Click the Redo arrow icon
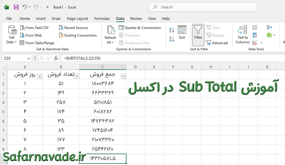Image resolution: width=285 pixels, height=165 pixels. point(36,7)
